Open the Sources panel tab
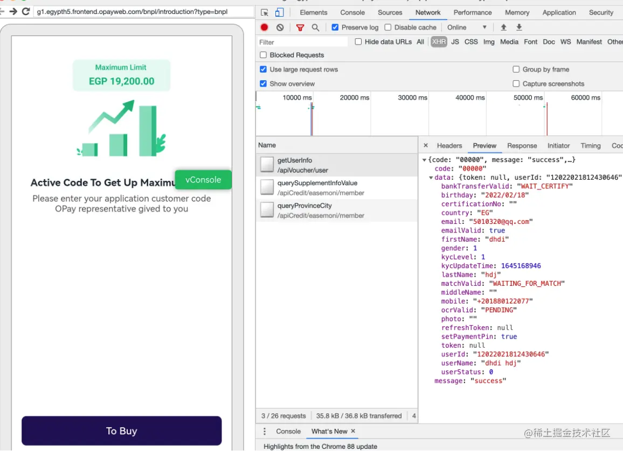 [390, 12]
